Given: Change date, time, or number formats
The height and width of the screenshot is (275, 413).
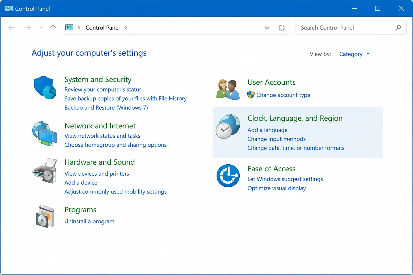Looking at the screenshot, I should tap(296, 148).
